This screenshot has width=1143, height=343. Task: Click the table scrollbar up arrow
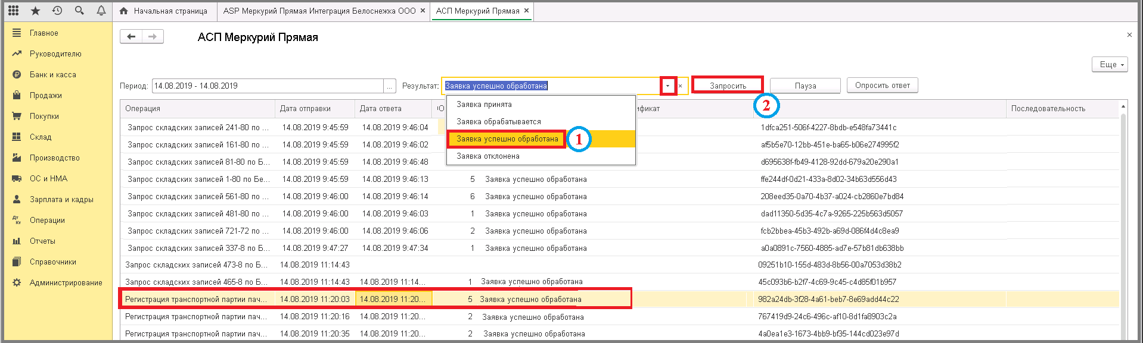1123,106
